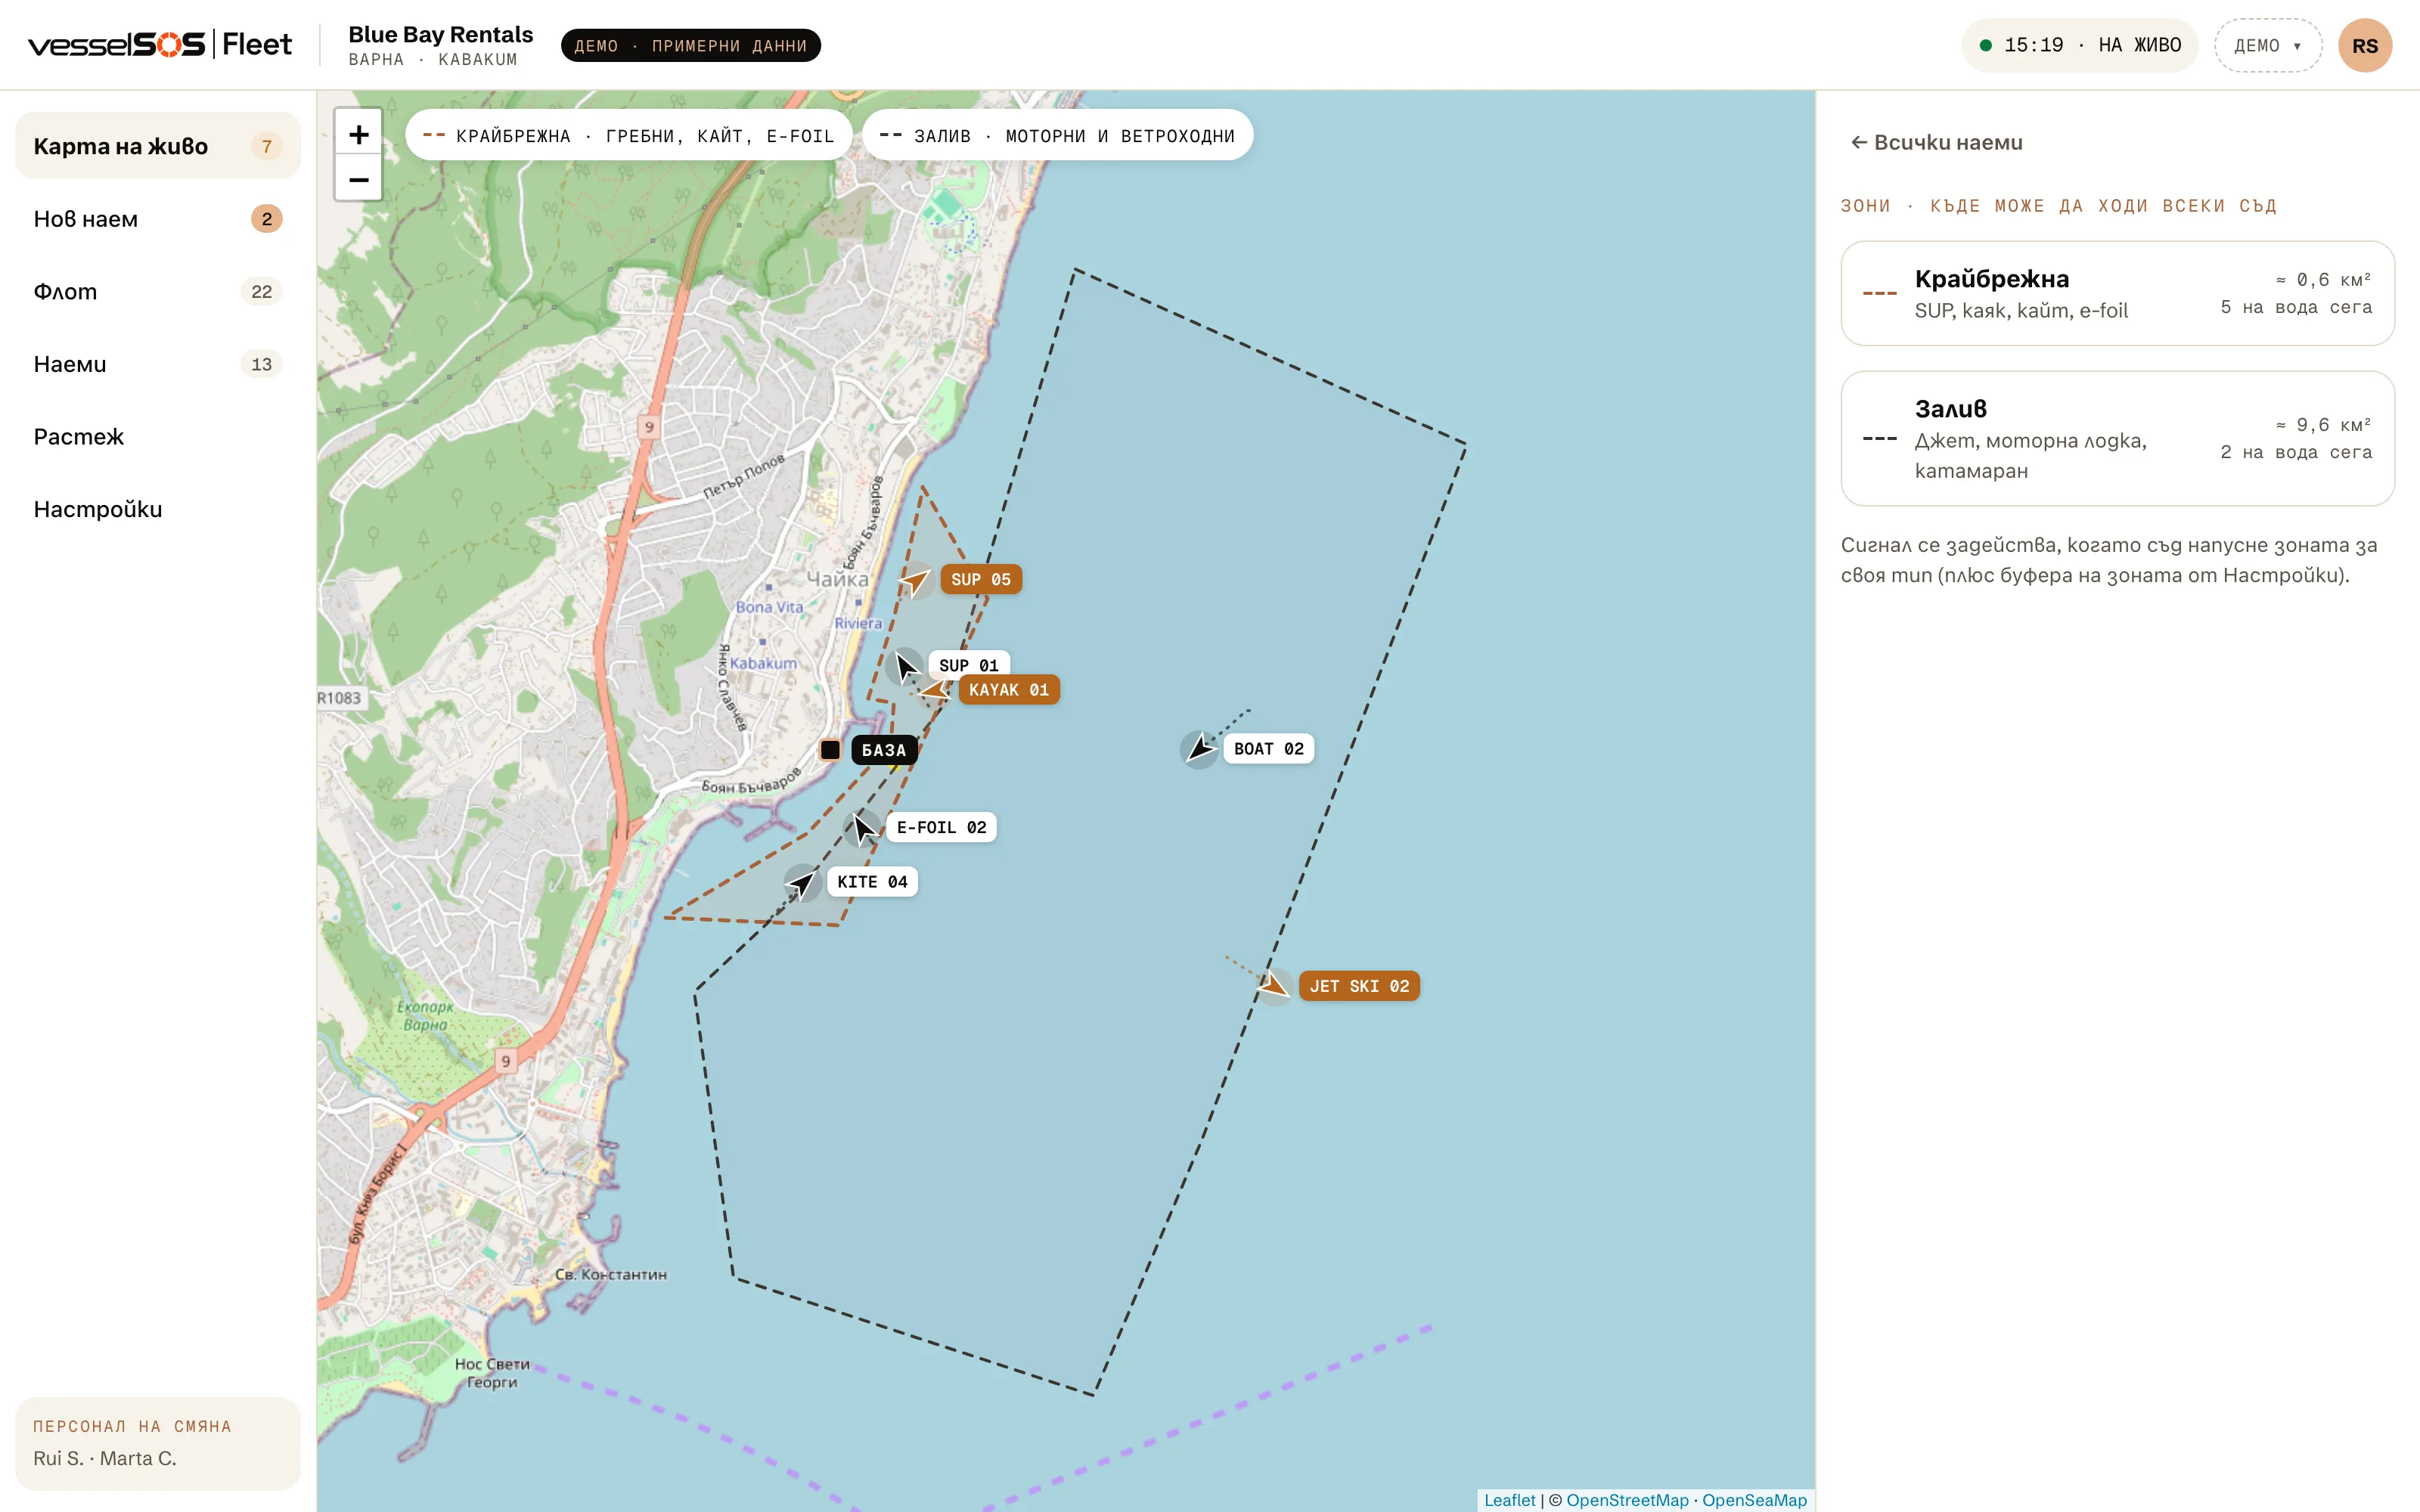Select the Крайбрежна zone card

tap(2117, 293)
